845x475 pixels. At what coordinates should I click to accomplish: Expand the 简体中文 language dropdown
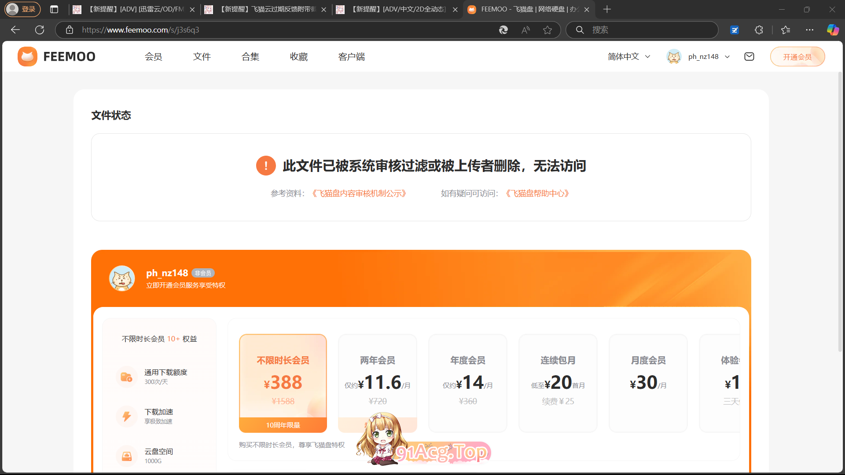click(629, 57)
